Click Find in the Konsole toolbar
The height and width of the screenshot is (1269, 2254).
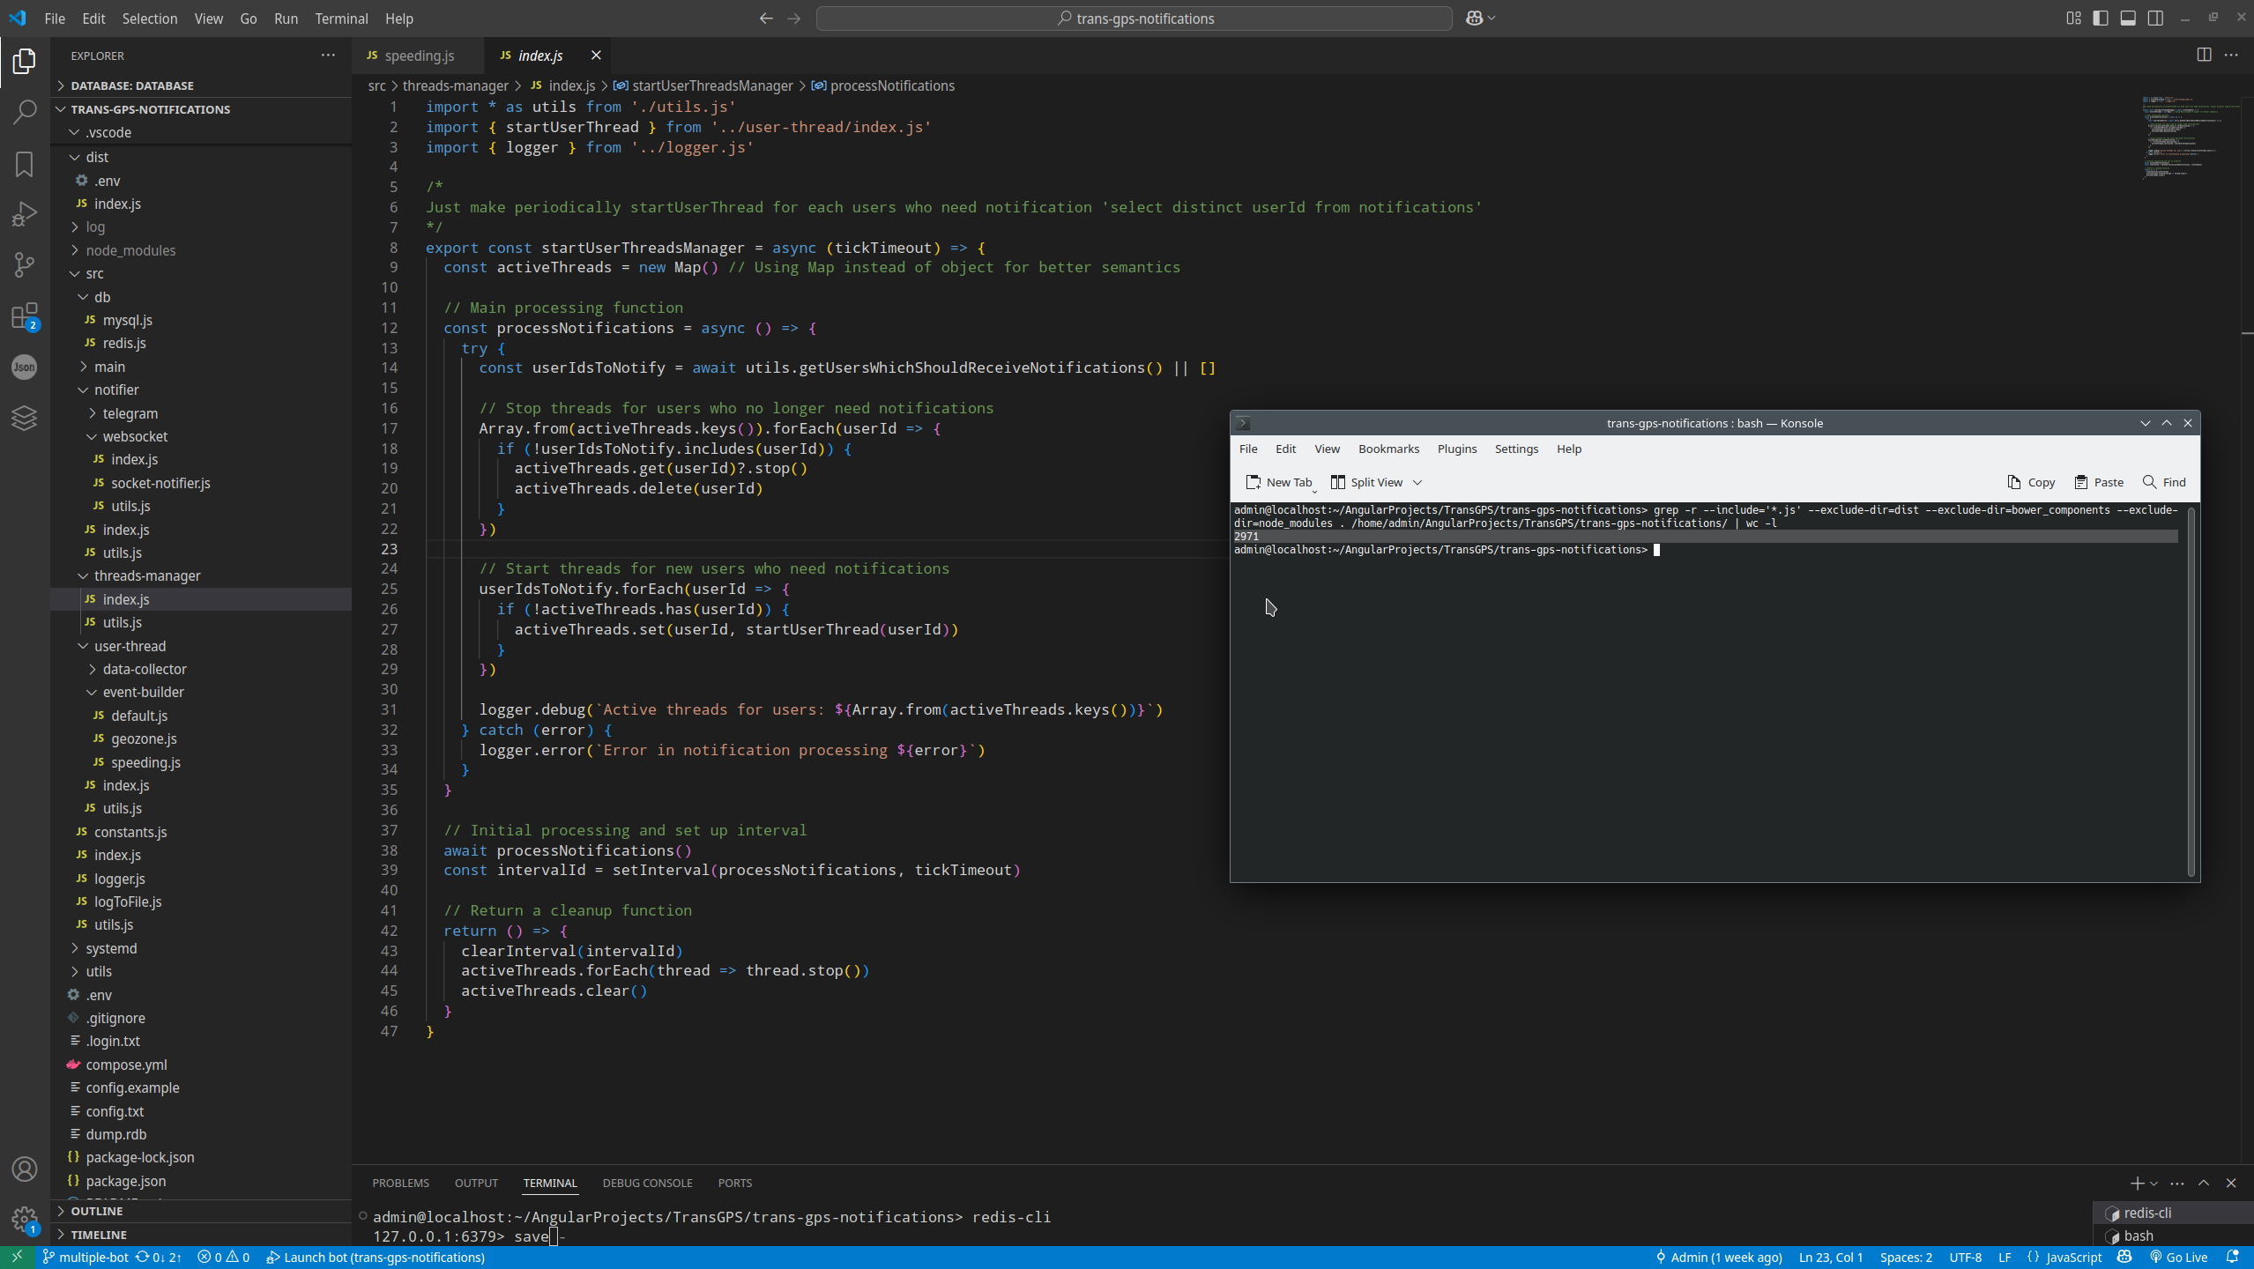tap(2164, 482)
